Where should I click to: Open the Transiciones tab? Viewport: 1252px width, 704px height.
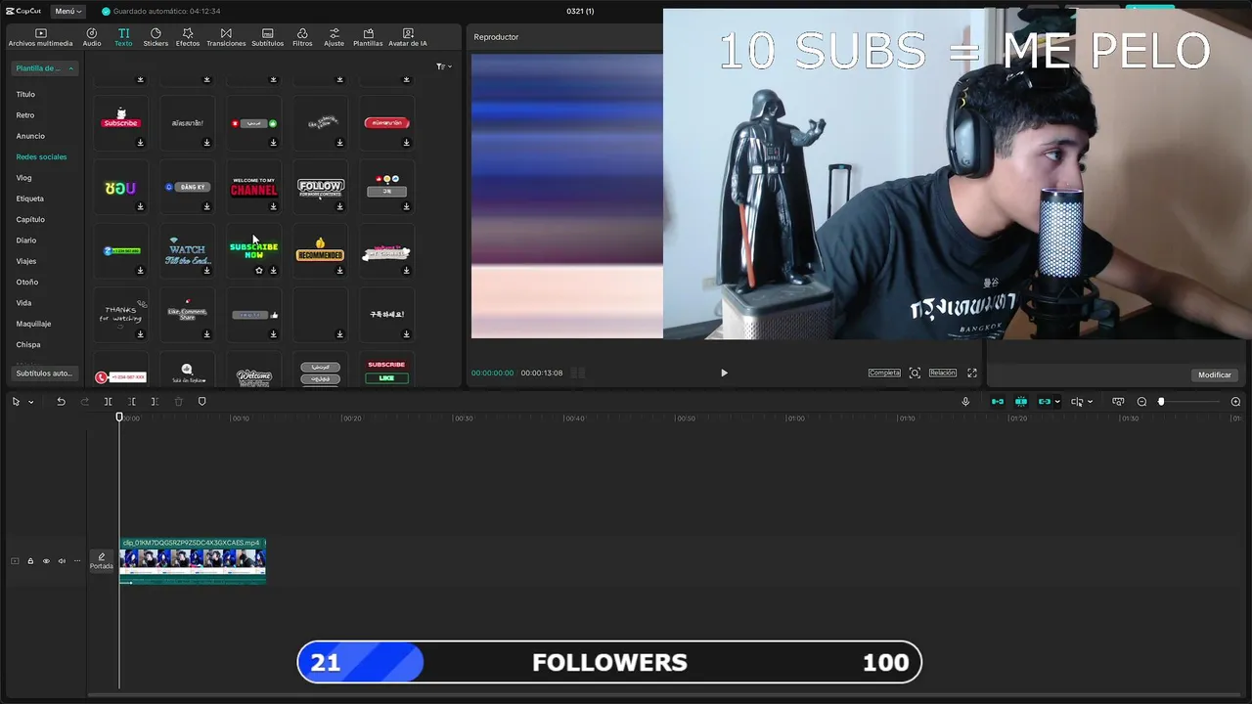(226, 37)
